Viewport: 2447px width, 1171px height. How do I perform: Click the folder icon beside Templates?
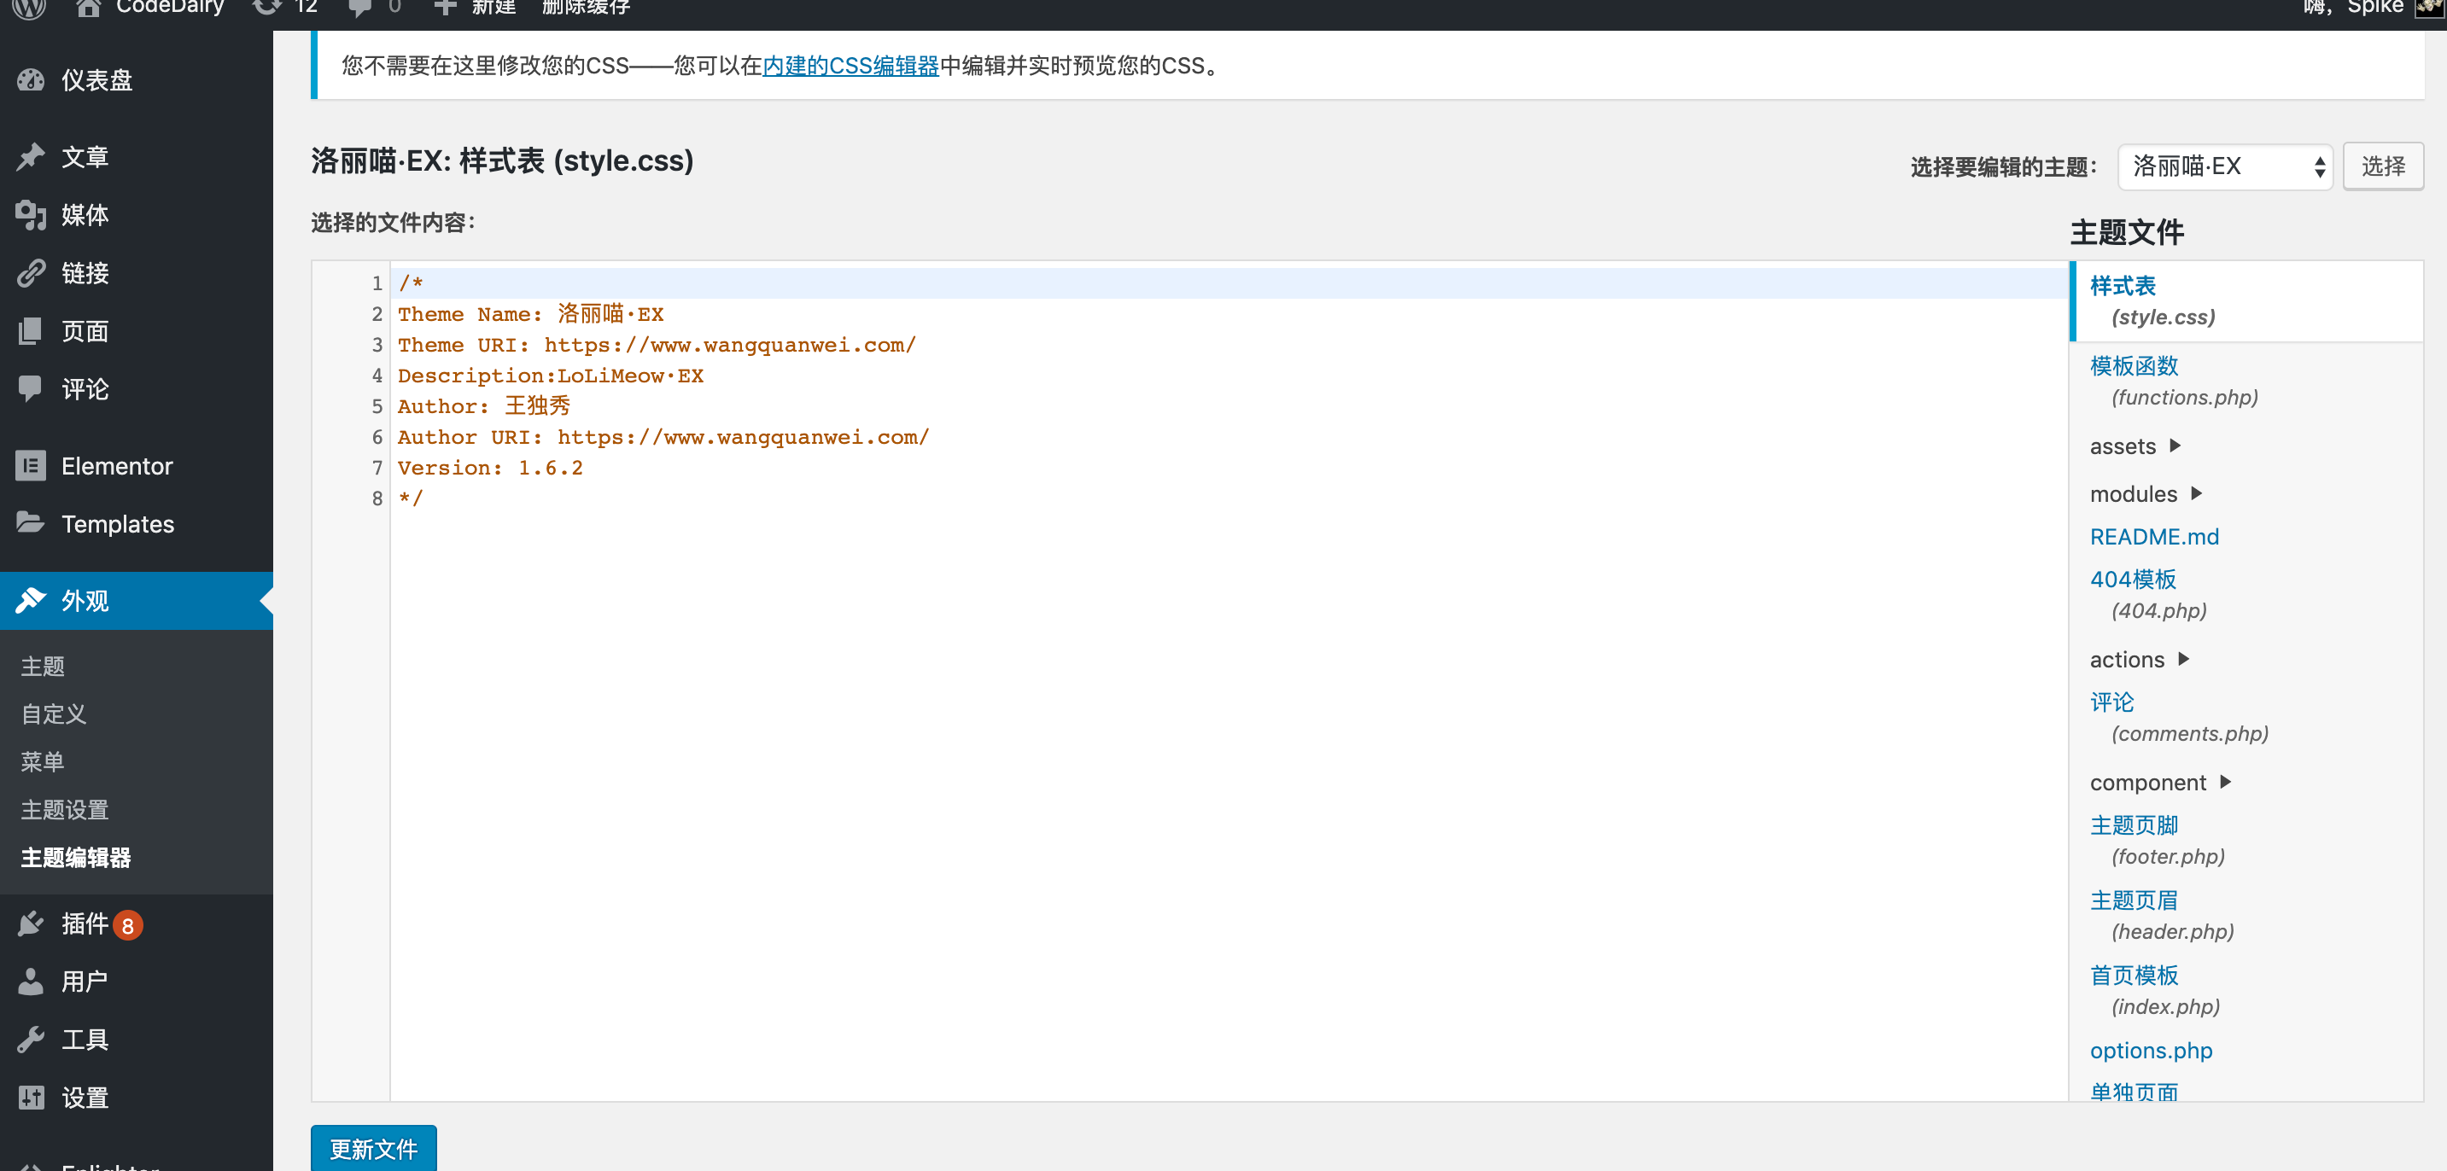coord(31,523)
